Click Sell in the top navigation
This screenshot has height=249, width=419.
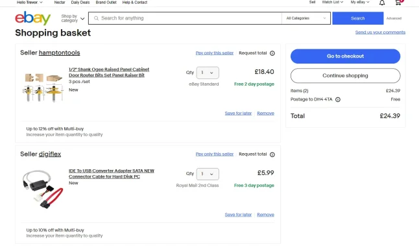coord(312,2)
